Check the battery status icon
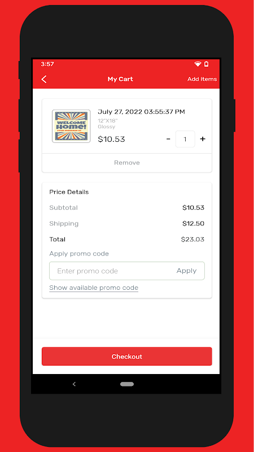 pyautogui.click(x=206, y=64)
